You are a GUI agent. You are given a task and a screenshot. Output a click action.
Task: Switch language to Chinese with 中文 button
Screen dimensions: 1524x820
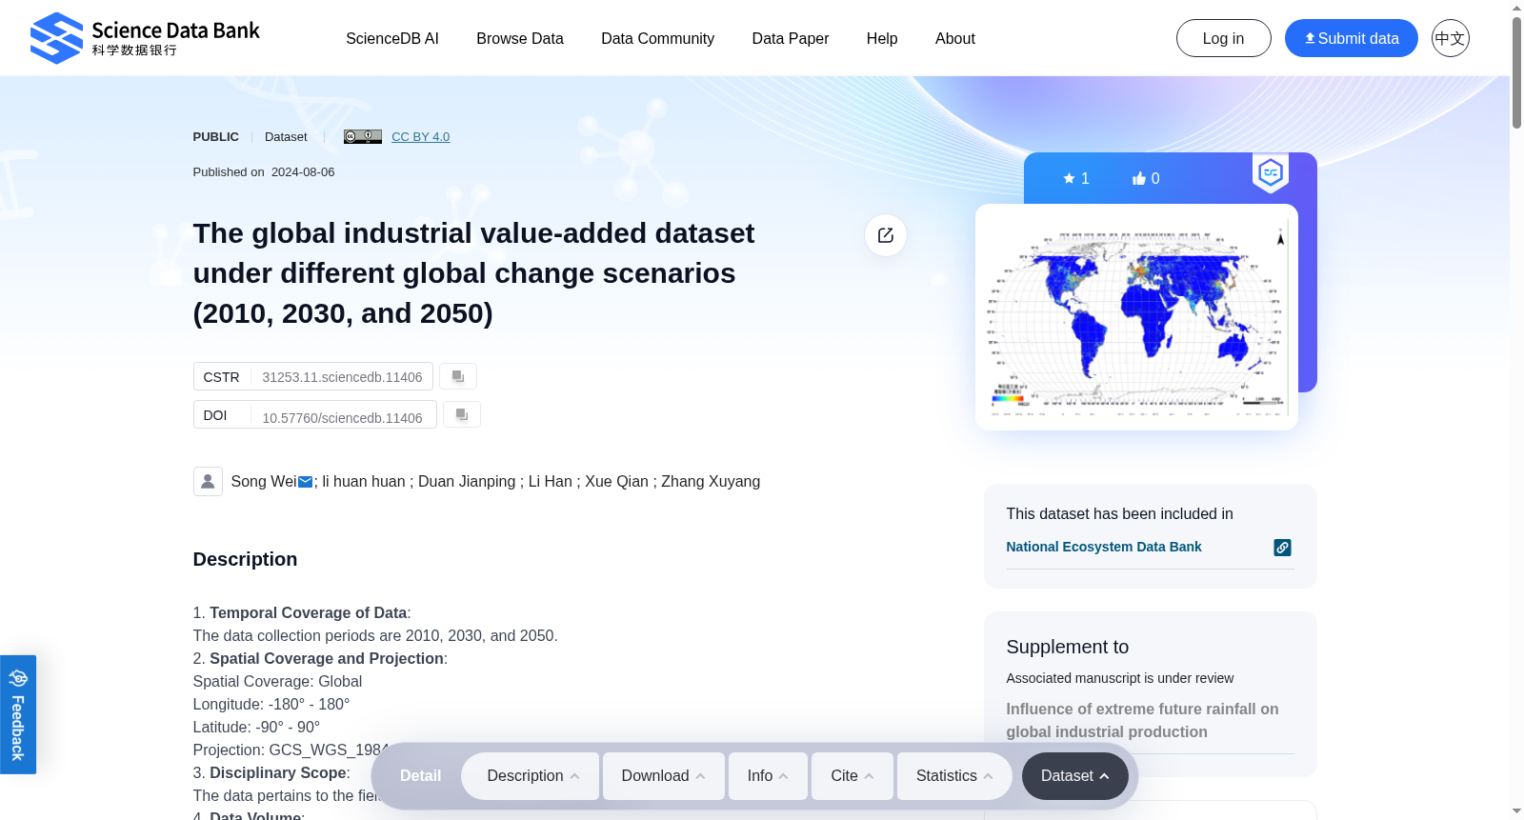1450,38
